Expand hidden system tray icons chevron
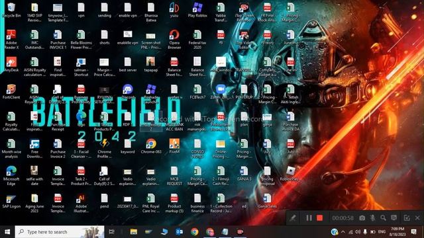The image size is (424, 238). (343, 232)
